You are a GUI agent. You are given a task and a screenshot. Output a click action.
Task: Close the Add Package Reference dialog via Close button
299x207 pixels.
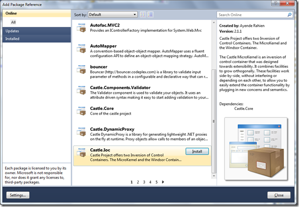click(279, 195)
